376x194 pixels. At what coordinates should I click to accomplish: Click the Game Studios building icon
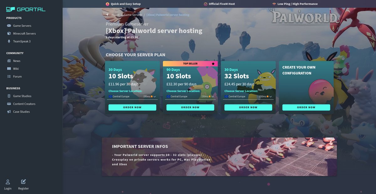point(9,96)
